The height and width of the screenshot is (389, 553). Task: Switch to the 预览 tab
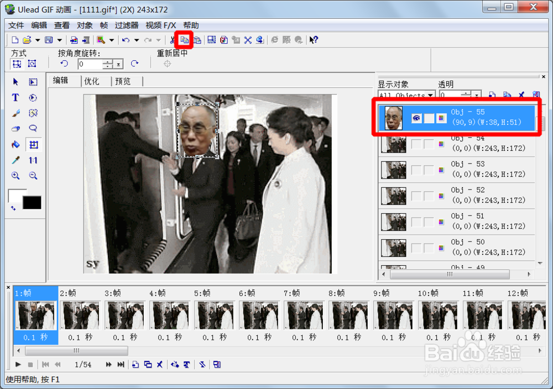123,81
